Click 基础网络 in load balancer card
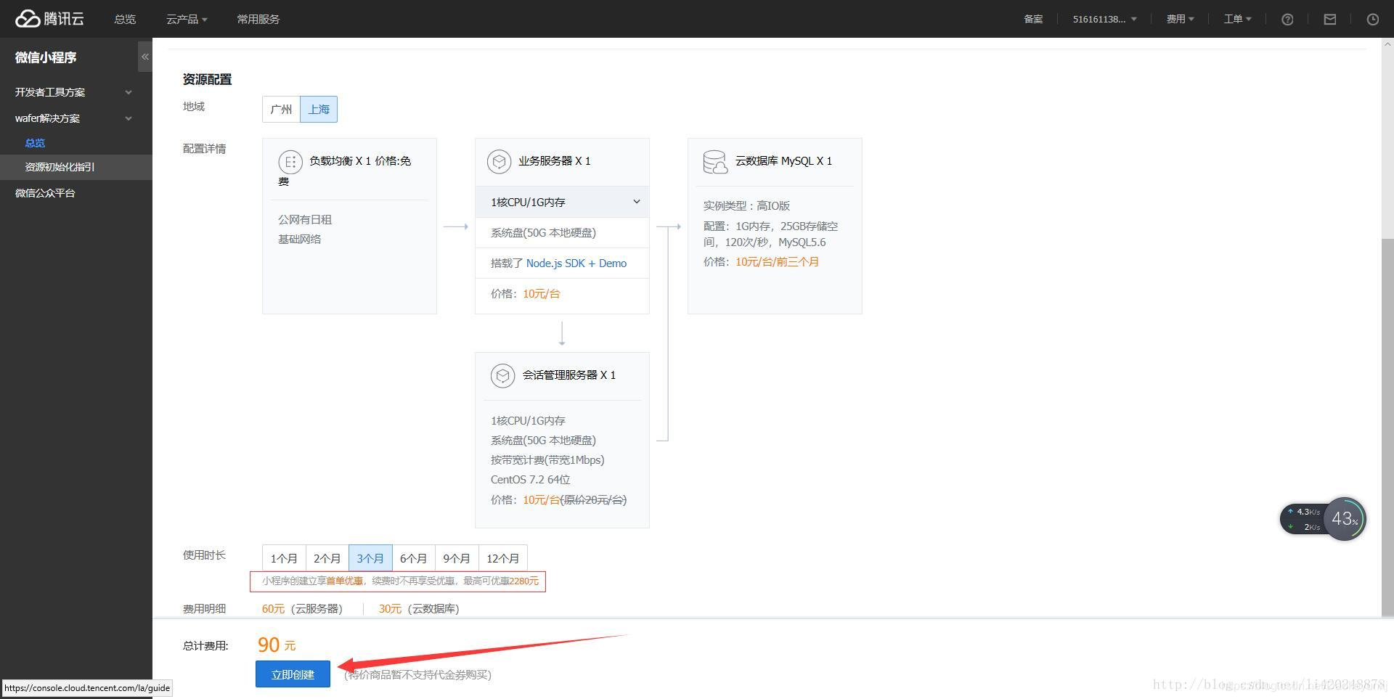The image size is (1394, 699). click(x=300, y=240)
